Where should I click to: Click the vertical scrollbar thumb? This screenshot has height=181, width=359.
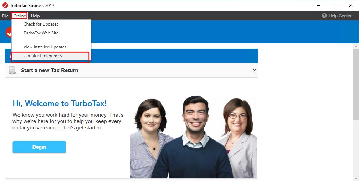356,84
